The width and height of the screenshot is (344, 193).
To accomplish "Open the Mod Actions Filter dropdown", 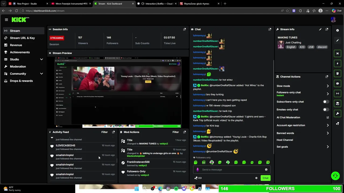I will 175,132.
